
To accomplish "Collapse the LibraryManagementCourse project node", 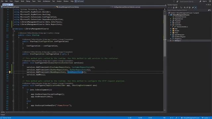I will pyautogui.click(x=169, y=15).
